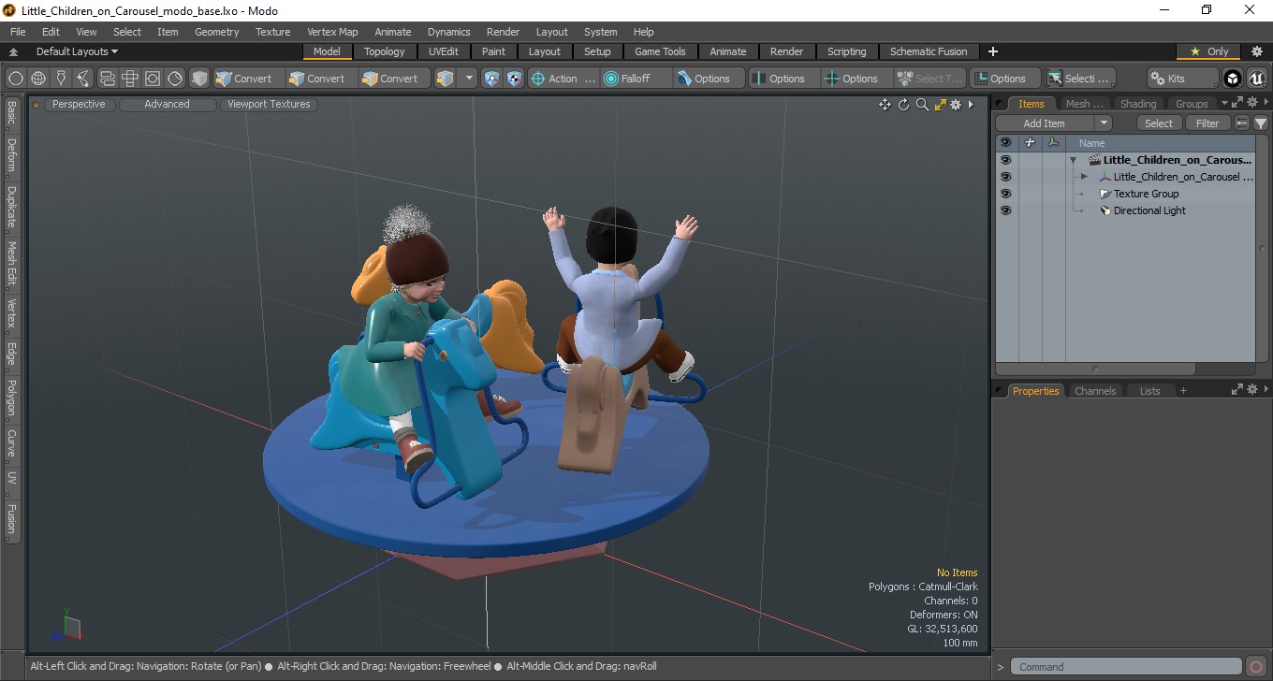The height and width of the screenshot is (681, 1273).
Task: Open the Vertex Map menu
Action: 332,32
